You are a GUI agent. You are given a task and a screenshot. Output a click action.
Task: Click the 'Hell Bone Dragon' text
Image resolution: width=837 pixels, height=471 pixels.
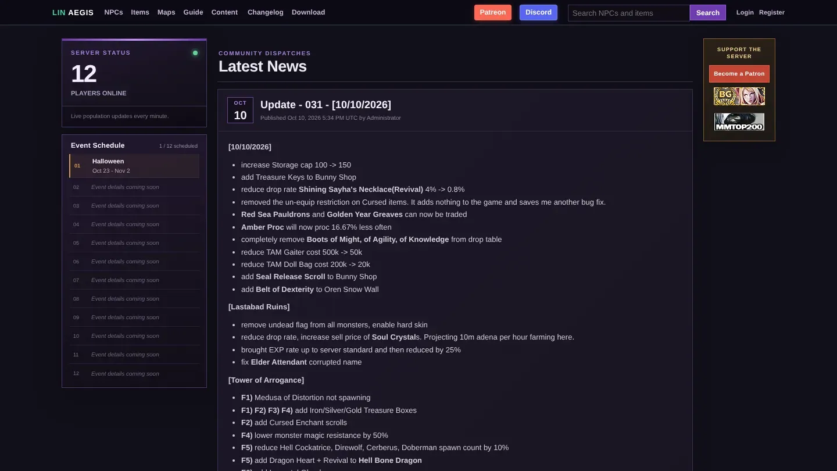tap(390, 461)
